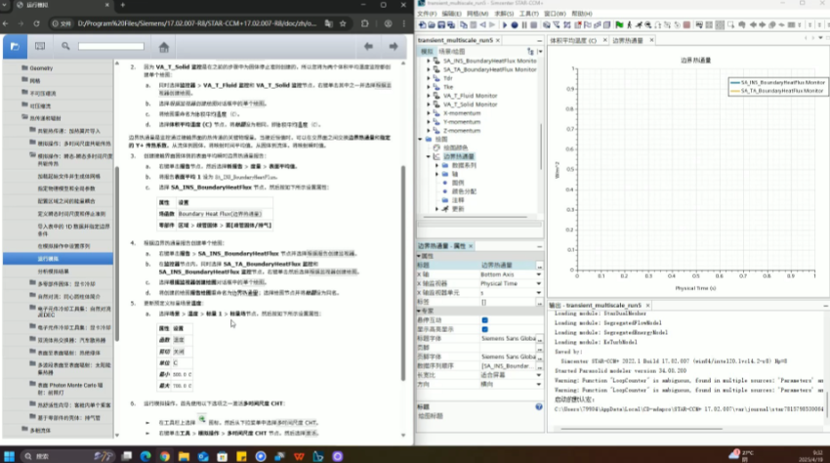The image size is (830, 463).
Task: Click the SA_INS_BoundaryHeatFlux Monitor legend color line
Action: (x=736, y=81)
